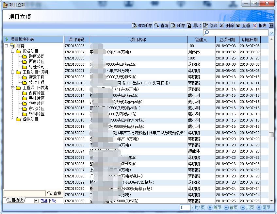Jump to last page with 尾页

tap(264, 207)
